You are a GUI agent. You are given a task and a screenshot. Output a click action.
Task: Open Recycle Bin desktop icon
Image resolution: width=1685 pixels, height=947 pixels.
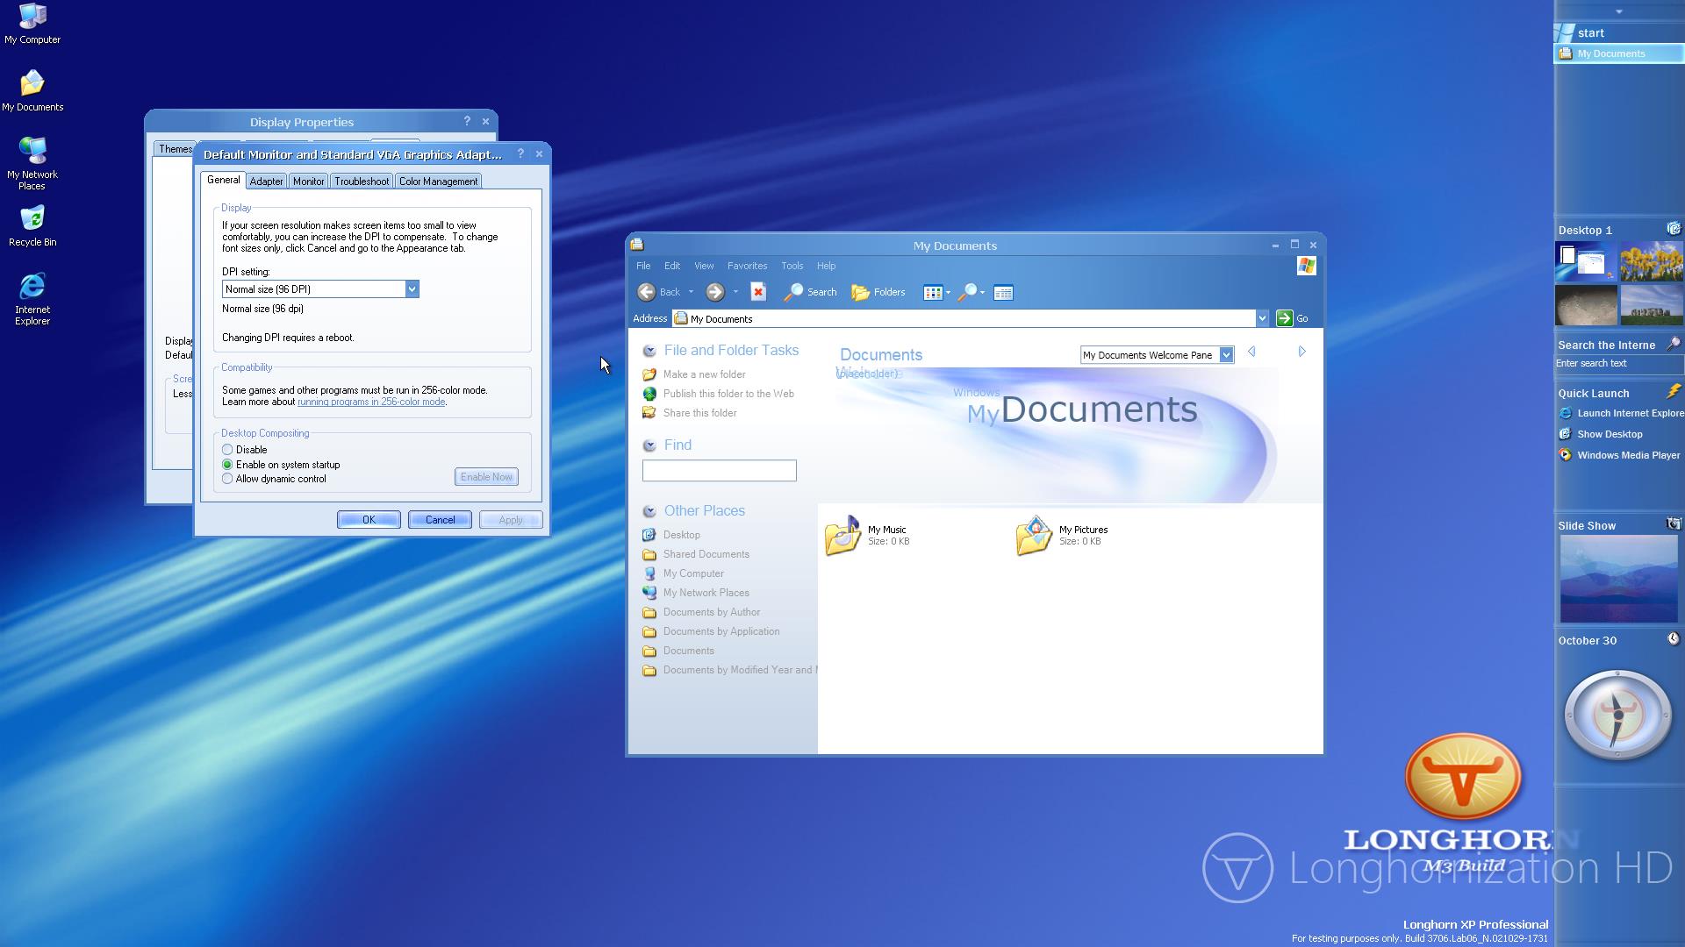(32, 219)
